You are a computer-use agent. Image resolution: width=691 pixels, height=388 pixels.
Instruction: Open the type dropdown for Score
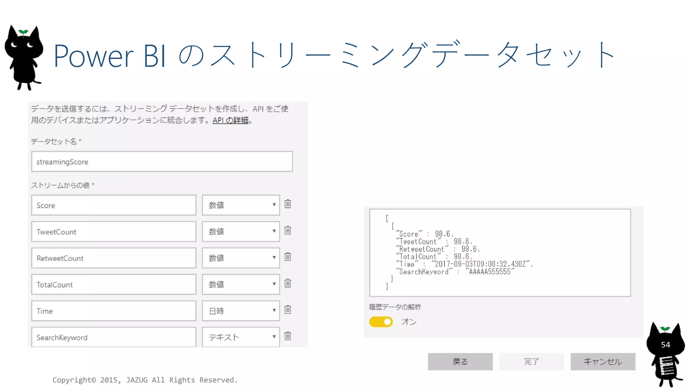coord(241,205)
